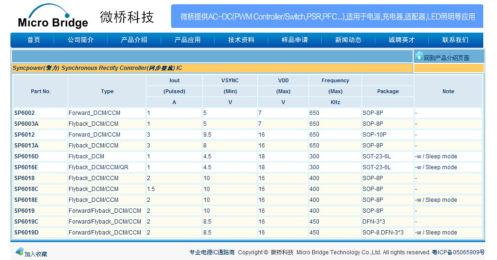Click the Note column header
This screenshot has width=497, height=260.
[x=448, y=91]
